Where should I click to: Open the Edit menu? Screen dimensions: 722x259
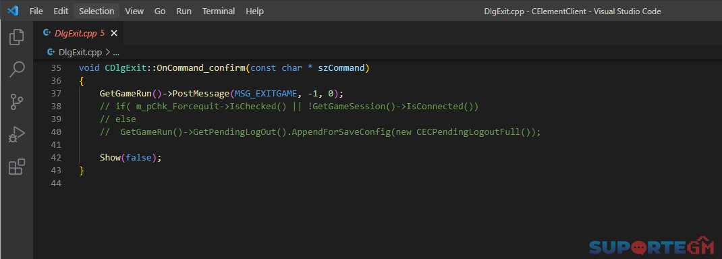point(61,11)
